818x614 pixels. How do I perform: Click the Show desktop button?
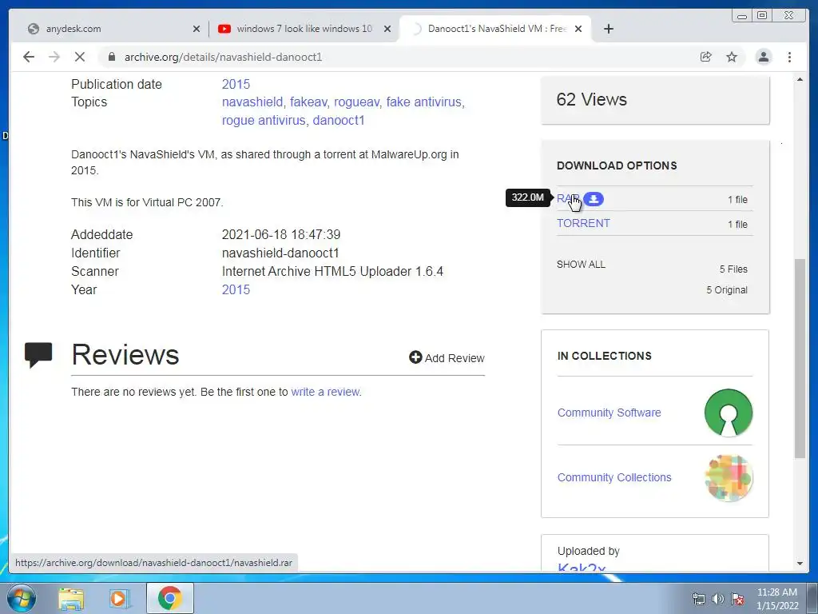[x=812, y=598]
